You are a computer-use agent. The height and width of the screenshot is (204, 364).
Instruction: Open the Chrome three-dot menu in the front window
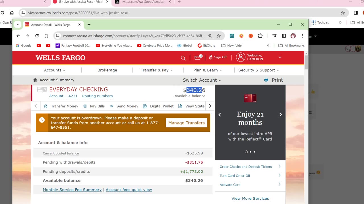pyautogui.click(x=303, y=36)
